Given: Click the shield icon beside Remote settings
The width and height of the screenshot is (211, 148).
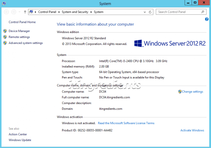Looking at the screenshot, I should tap(5, 37).
